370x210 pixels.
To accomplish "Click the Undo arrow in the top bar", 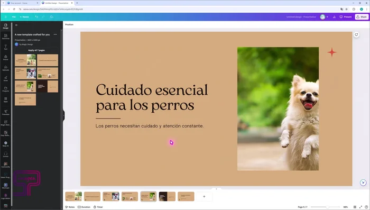I will tap(36, 17).
